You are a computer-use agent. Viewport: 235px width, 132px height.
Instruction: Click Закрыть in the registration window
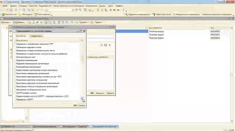click(x=110, y=93)
